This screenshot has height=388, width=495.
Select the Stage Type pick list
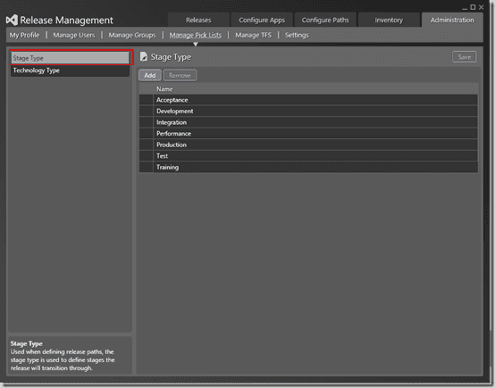(x=70, y=58)
